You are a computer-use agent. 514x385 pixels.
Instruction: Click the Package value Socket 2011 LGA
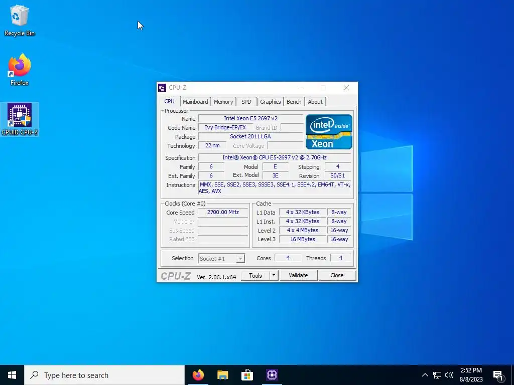click(251, 136)
